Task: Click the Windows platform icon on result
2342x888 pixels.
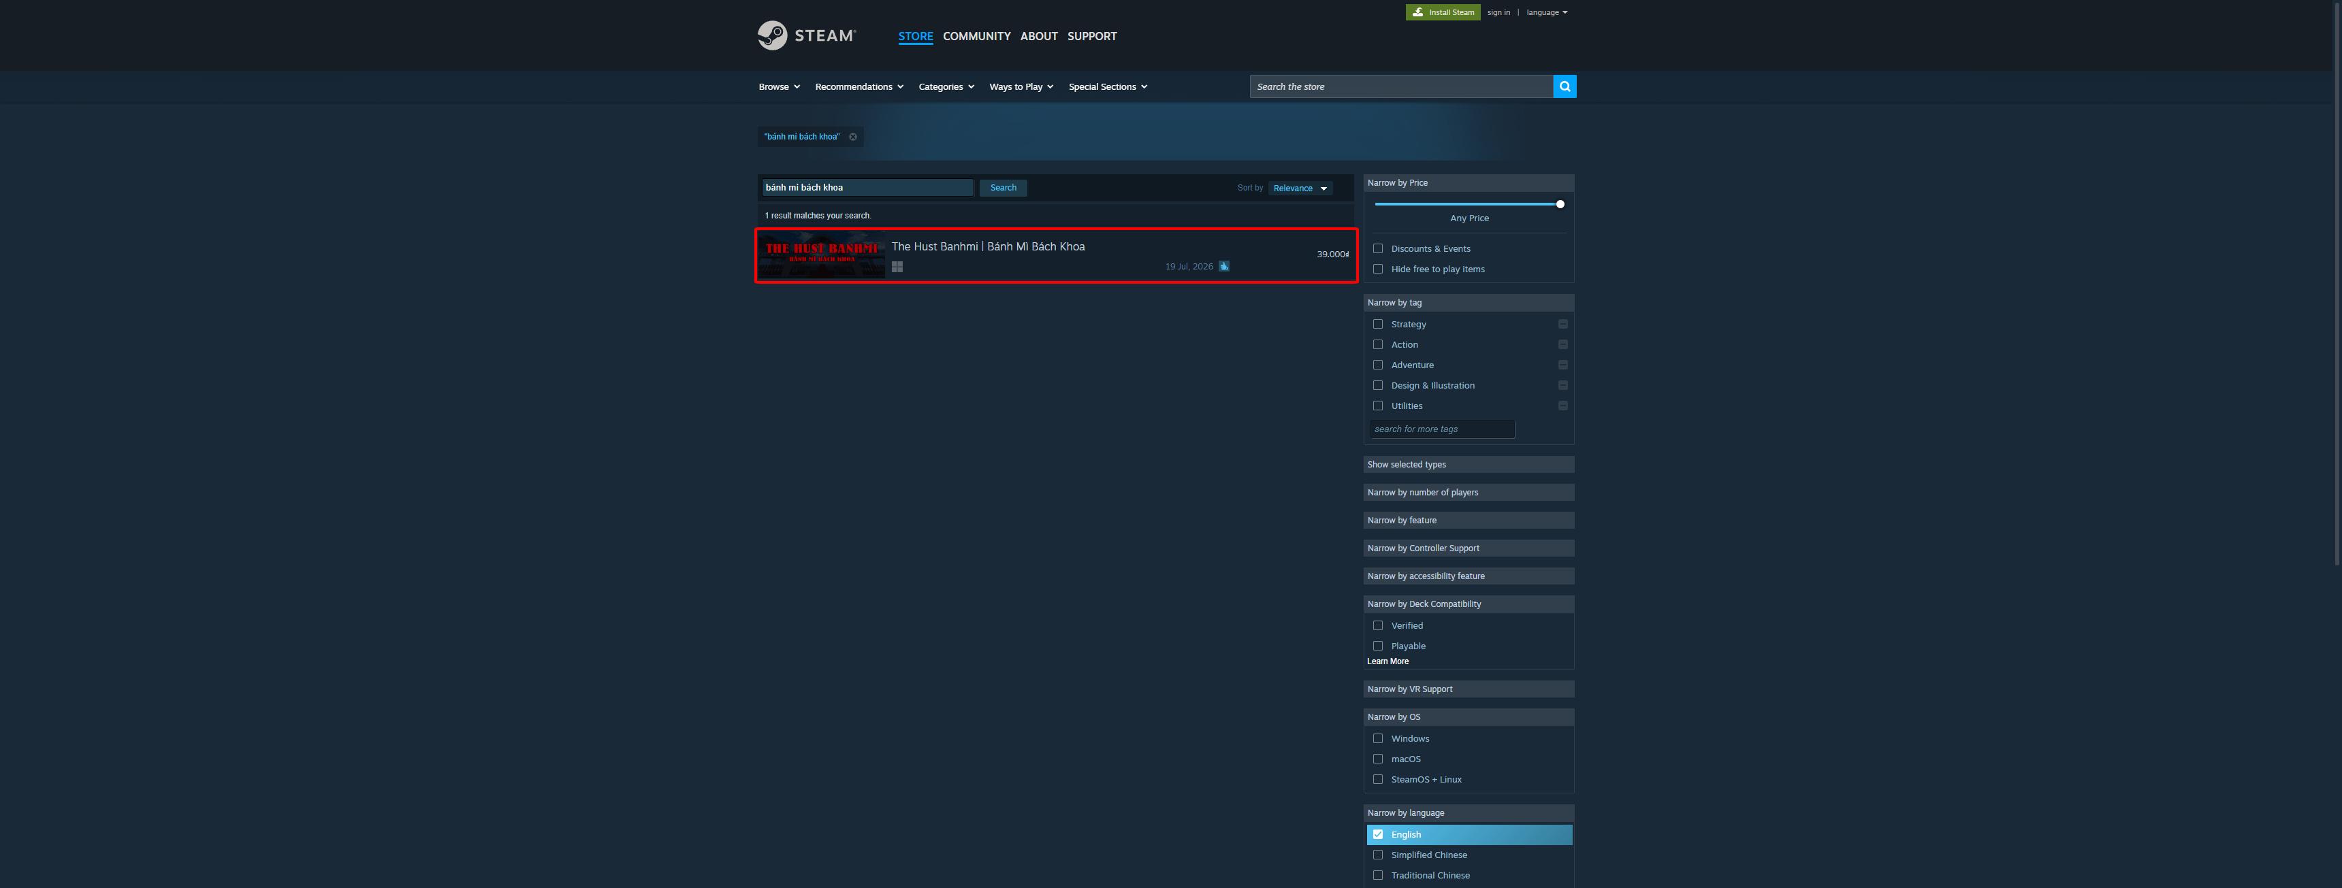Action: [x=897, y=267]
